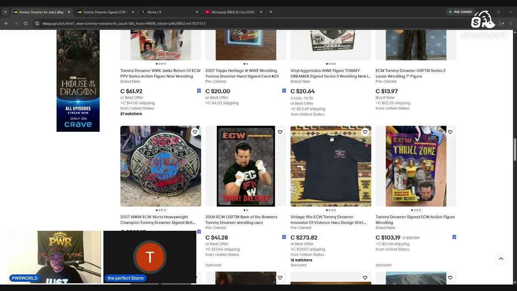Go back in browser history
The image size is (517, 291).
pos(6,23)
